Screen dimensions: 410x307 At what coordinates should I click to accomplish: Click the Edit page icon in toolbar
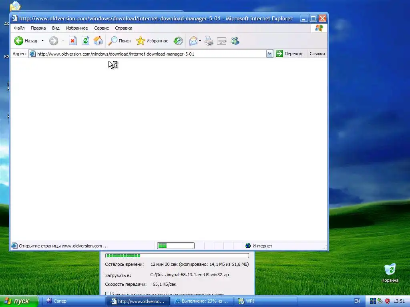[x=222, y=41]
